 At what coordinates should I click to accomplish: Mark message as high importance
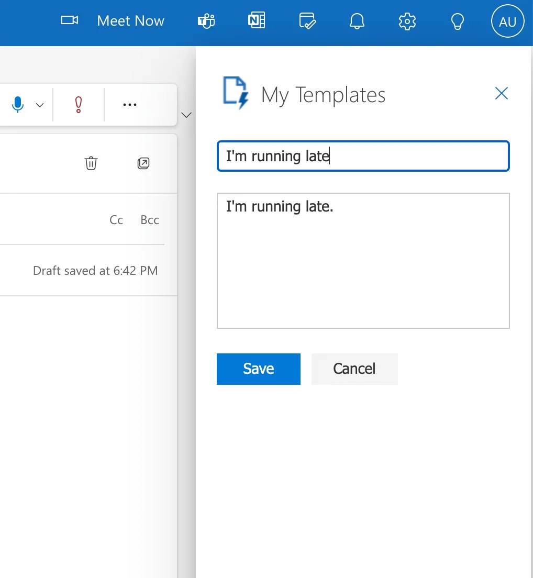coord(78,105)
